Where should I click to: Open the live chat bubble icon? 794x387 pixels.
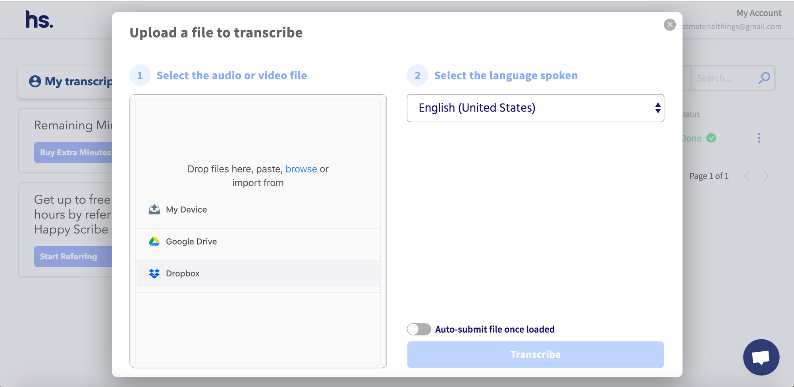[x=761, y=357]
